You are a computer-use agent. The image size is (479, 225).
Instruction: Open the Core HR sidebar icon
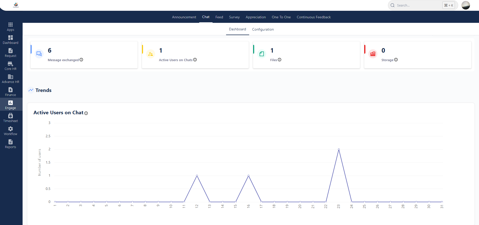[11, 64]
